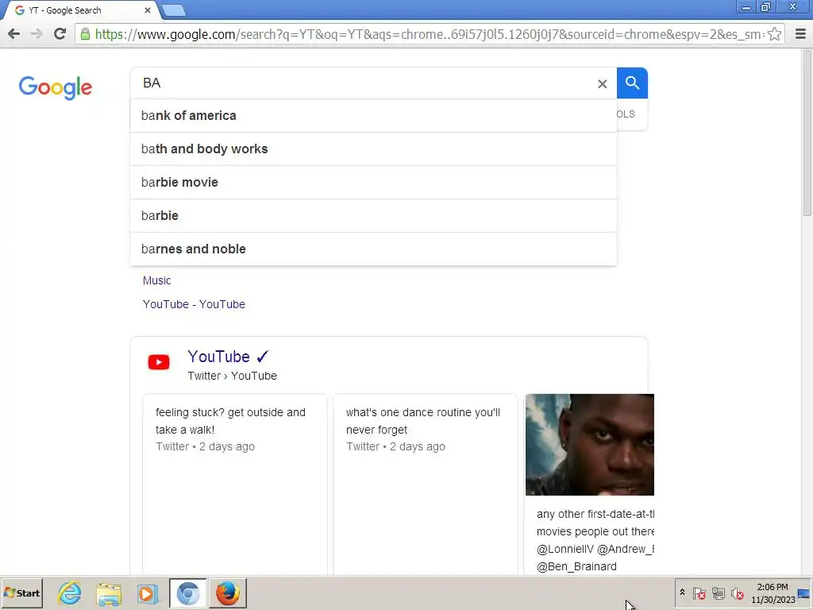The width and height of the screenshot is (813, 610).
Task: Open the Windows Start menu
Action: pos(21,593)
